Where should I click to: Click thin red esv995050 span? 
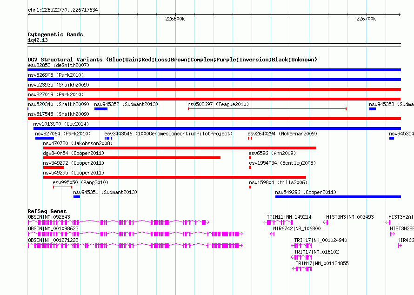click(x=63, y=187)
